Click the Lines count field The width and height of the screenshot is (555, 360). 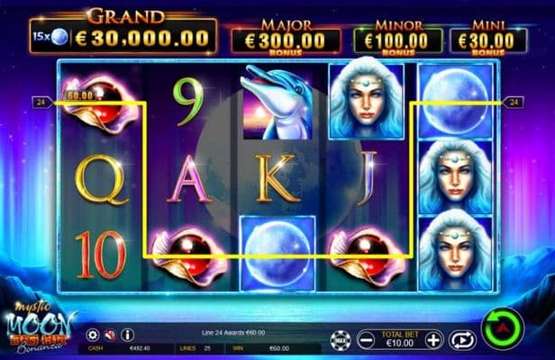[200, 348]
